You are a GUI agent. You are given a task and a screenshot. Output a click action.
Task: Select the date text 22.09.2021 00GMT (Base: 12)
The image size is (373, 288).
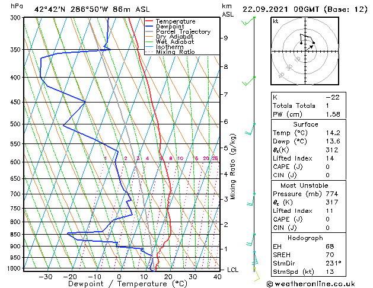(305, 9)
